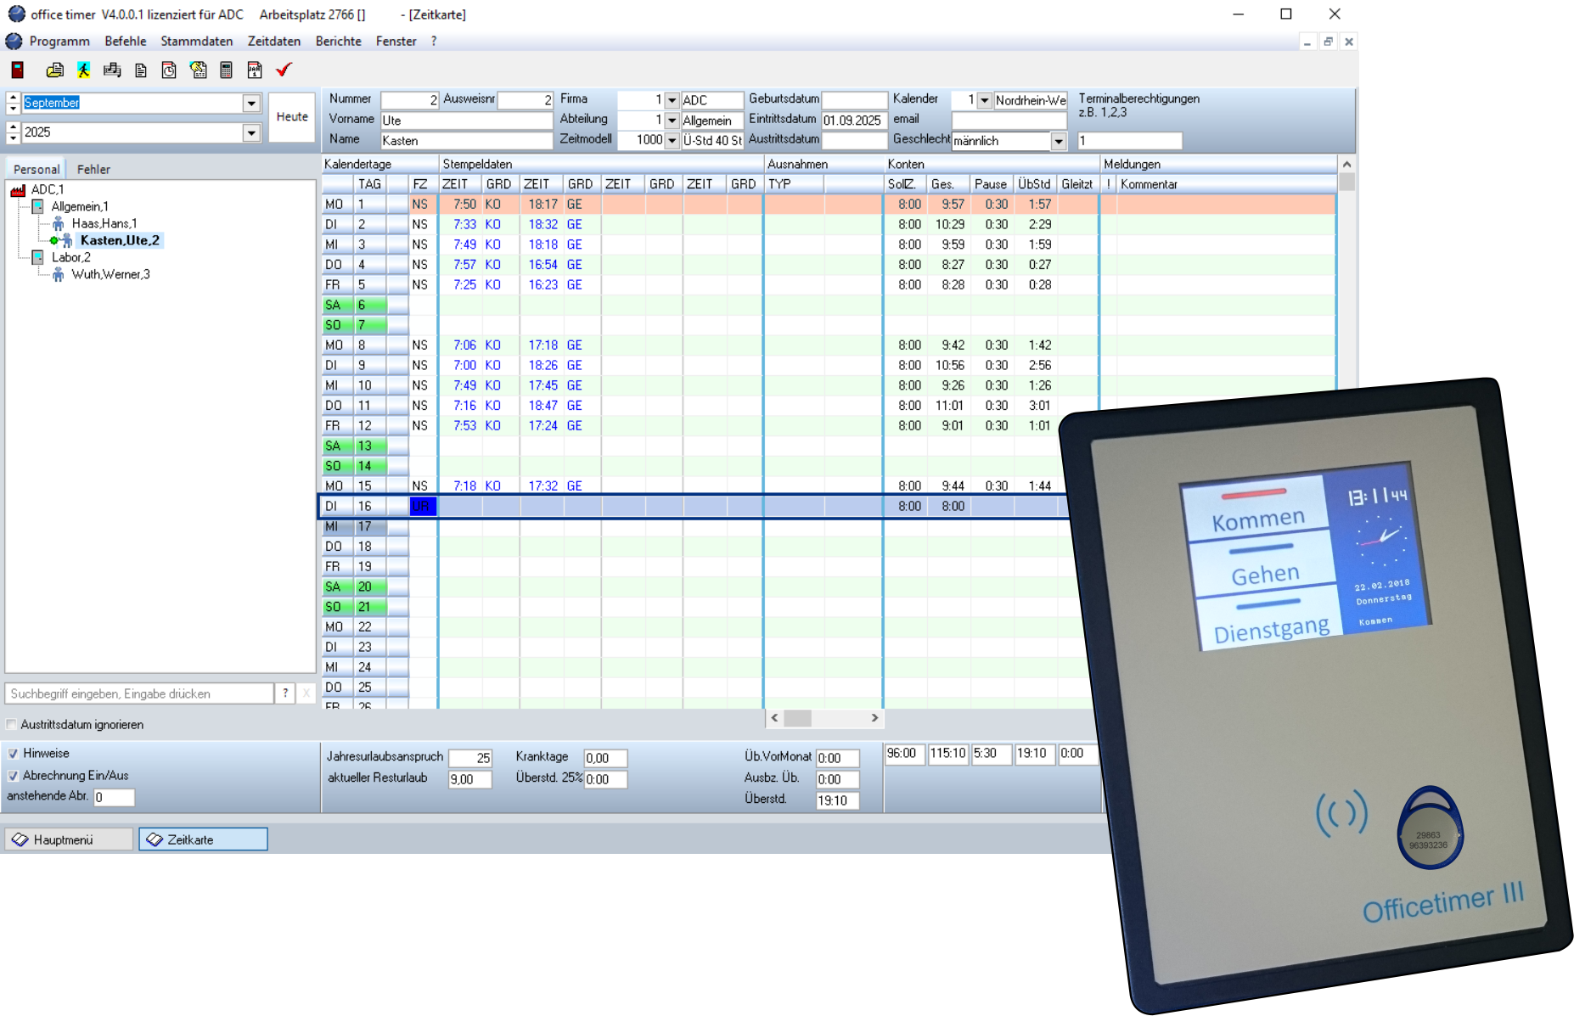
Task: Switch to the Fehler tab
Action: click(93, 170)
